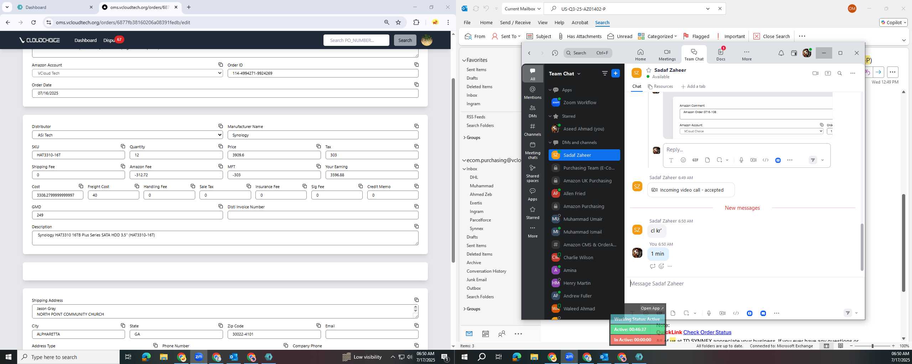Open Outlook Acrobat tab

tap(580, 22)
